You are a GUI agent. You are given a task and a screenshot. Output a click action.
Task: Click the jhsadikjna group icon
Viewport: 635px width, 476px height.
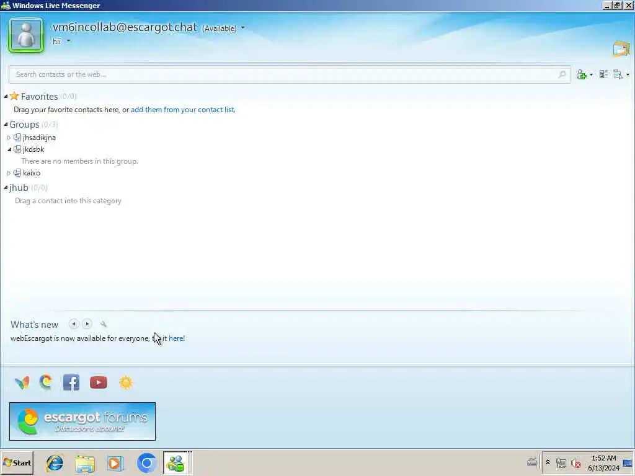[17, 138]
